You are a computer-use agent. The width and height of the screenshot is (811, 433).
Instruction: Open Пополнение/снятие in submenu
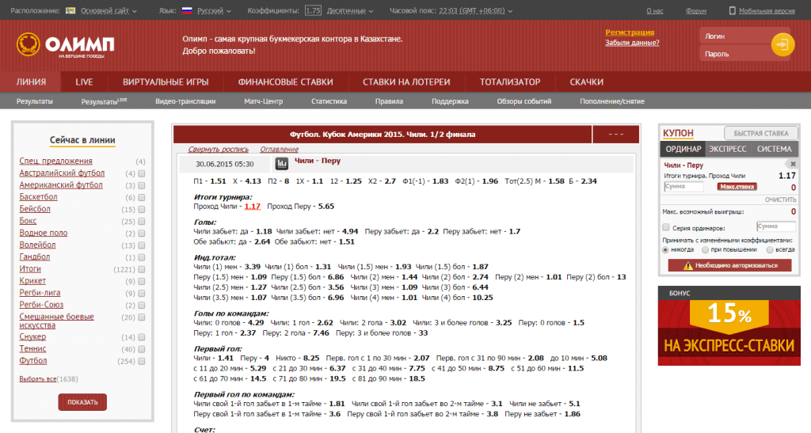click(x=612, y=101)
